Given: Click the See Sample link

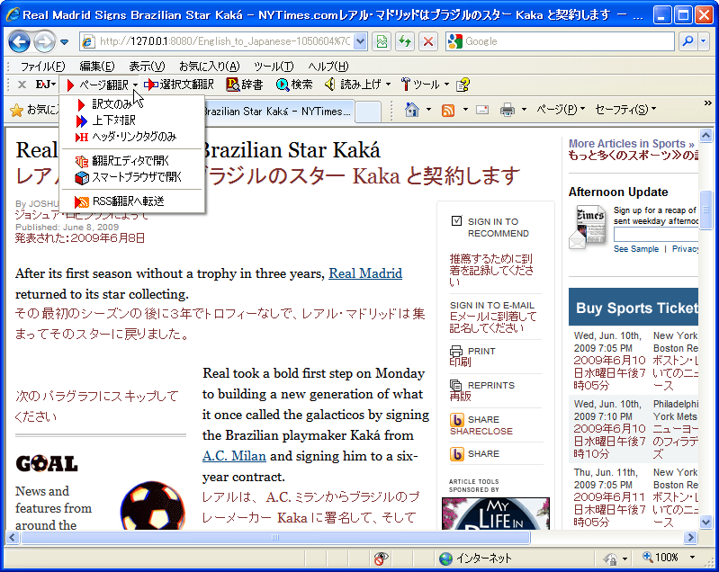Looking at the screenshot, I should pyautogui.click(x=636, y=249).
